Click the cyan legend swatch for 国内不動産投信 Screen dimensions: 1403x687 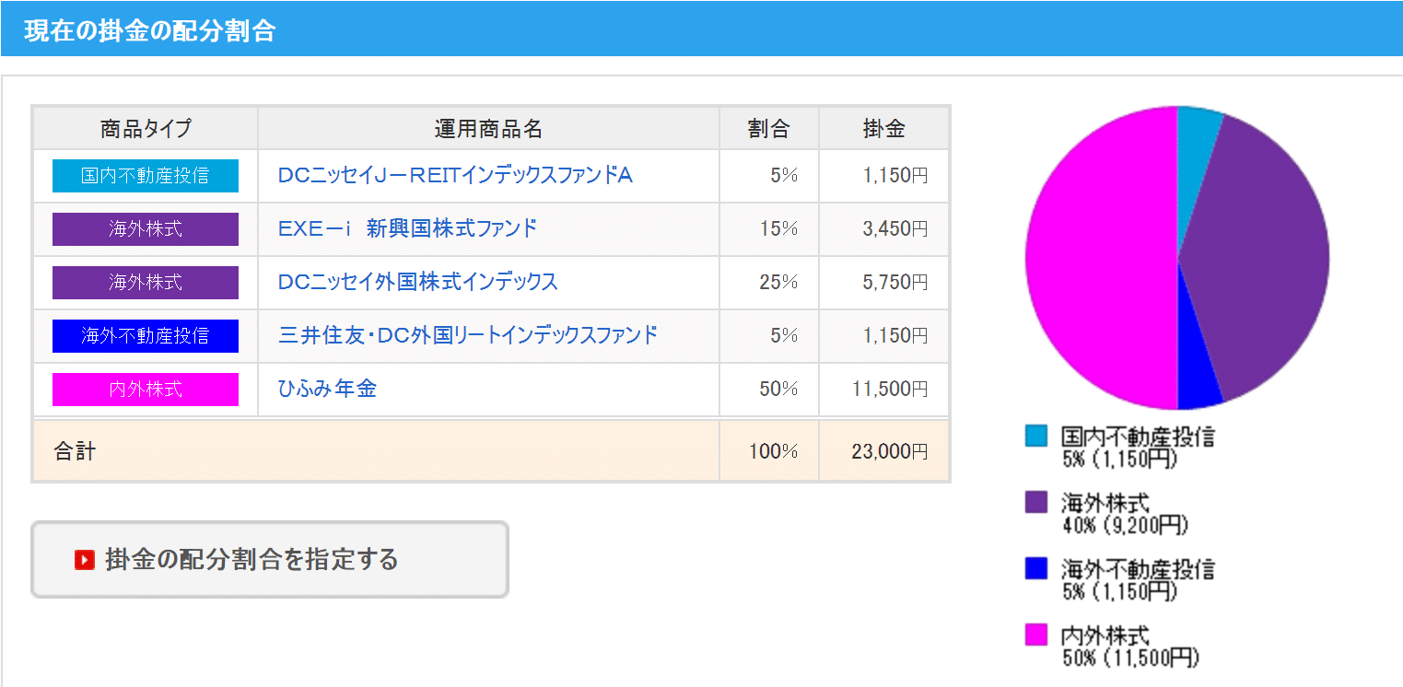point(1036,436)
